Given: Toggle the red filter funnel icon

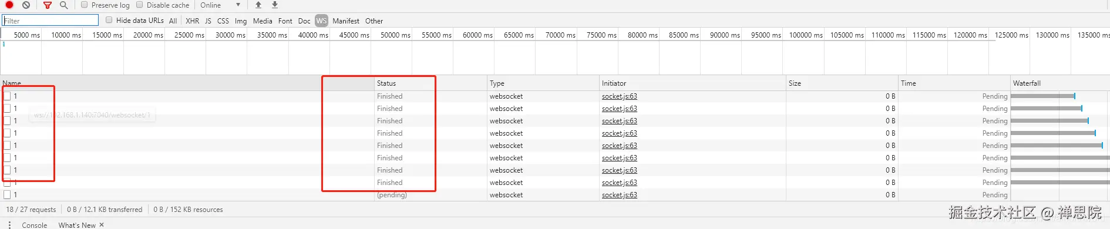Looking at the screenshot, I should (48, 5).
